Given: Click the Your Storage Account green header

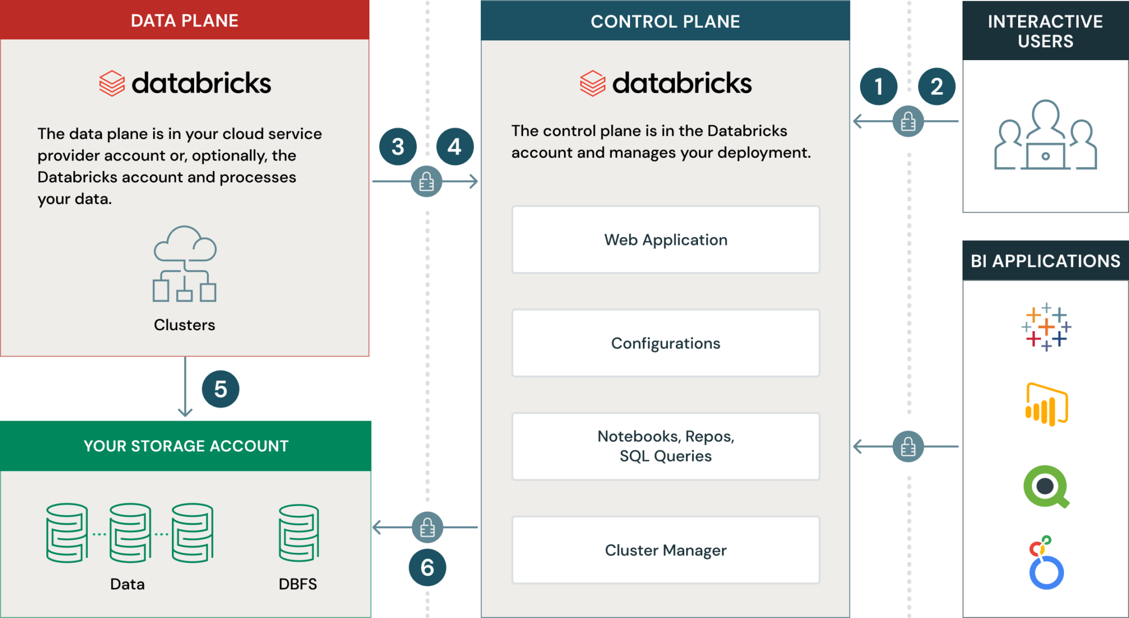Looking at the screenshot, I should (186, 445).
